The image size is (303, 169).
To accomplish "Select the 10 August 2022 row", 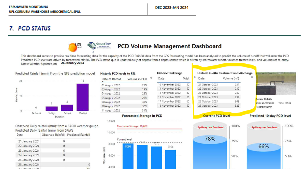I will point(124,106).
